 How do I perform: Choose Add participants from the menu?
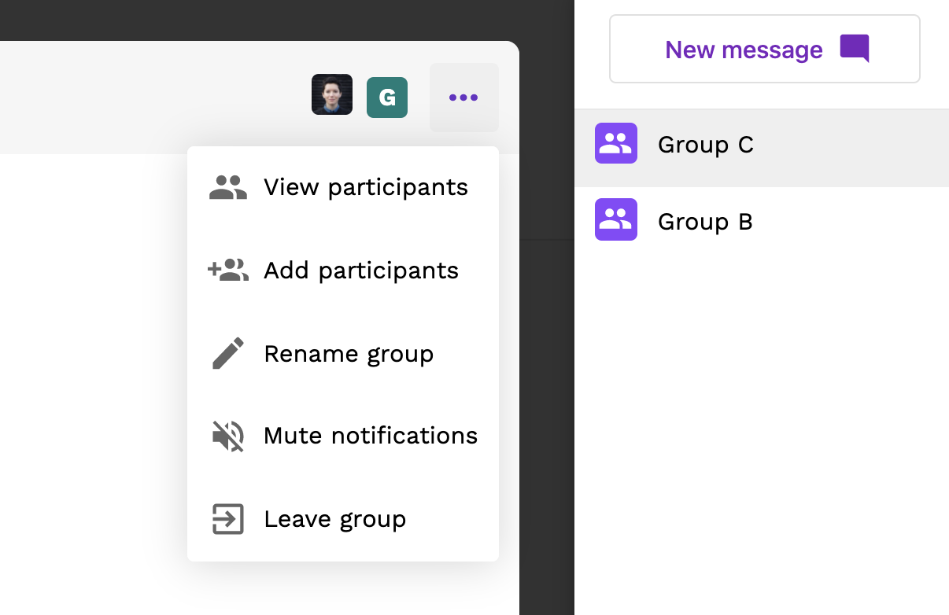[x=343, y=271]
